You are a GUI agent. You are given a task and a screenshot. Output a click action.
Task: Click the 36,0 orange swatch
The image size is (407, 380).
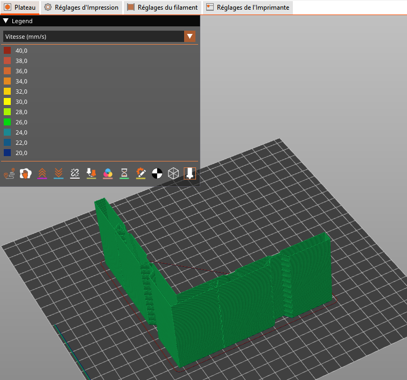click(x=8, y=71)
